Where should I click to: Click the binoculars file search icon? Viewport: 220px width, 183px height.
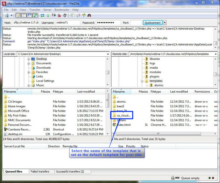coord(89,15)
